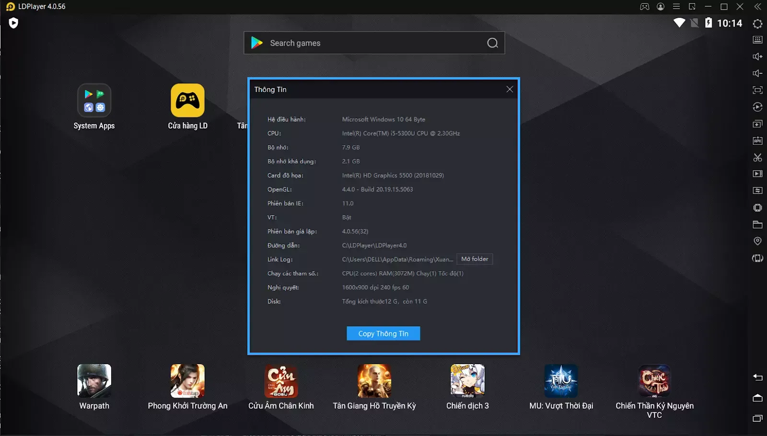This screenshot has width=767, height=436.
Task: Click Copy Thông Tin button
Action: 383,333
